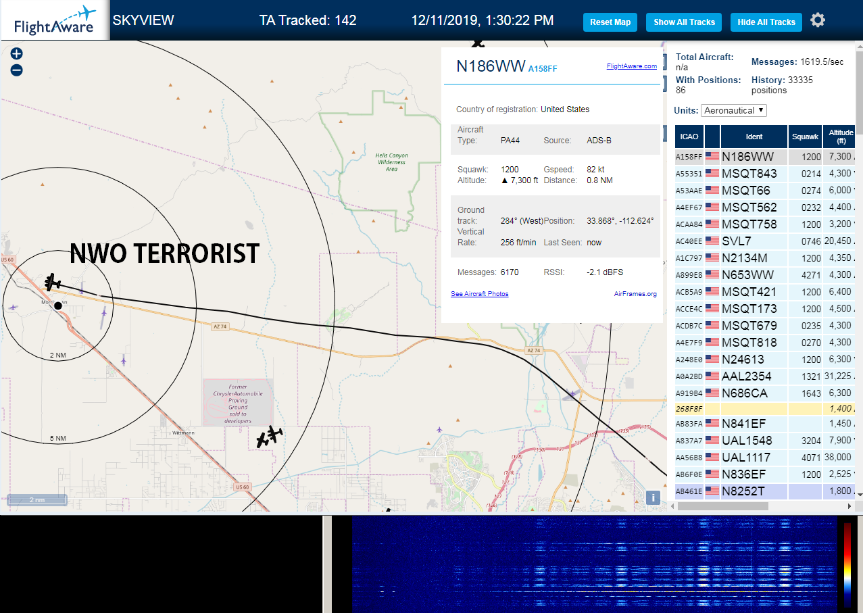Viewport: 863px width, 613px height.
Task: Reset the map view
Action: 610,22
